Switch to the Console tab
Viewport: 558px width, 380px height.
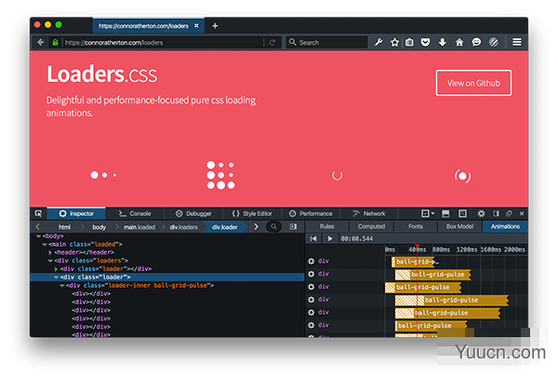[135, 213]
